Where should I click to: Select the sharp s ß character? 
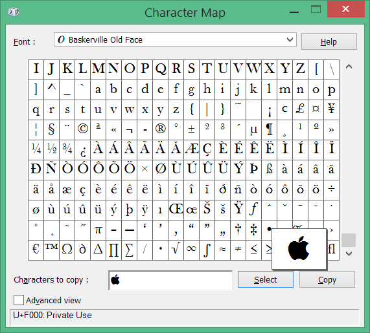(270, 170)
